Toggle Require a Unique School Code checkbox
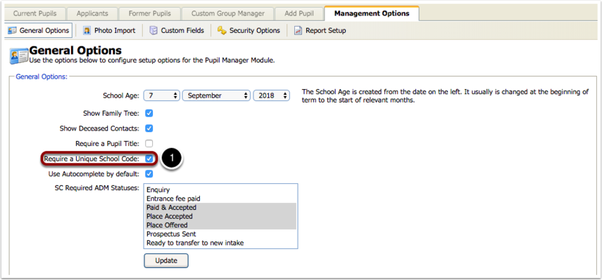Image resolution: width=602 pixels, height=280 pixels. tap(149, 159)
